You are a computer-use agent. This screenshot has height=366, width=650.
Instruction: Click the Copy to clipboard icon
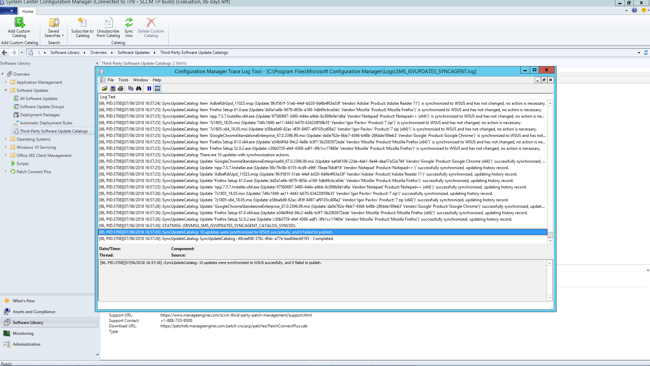click(131, 88)
